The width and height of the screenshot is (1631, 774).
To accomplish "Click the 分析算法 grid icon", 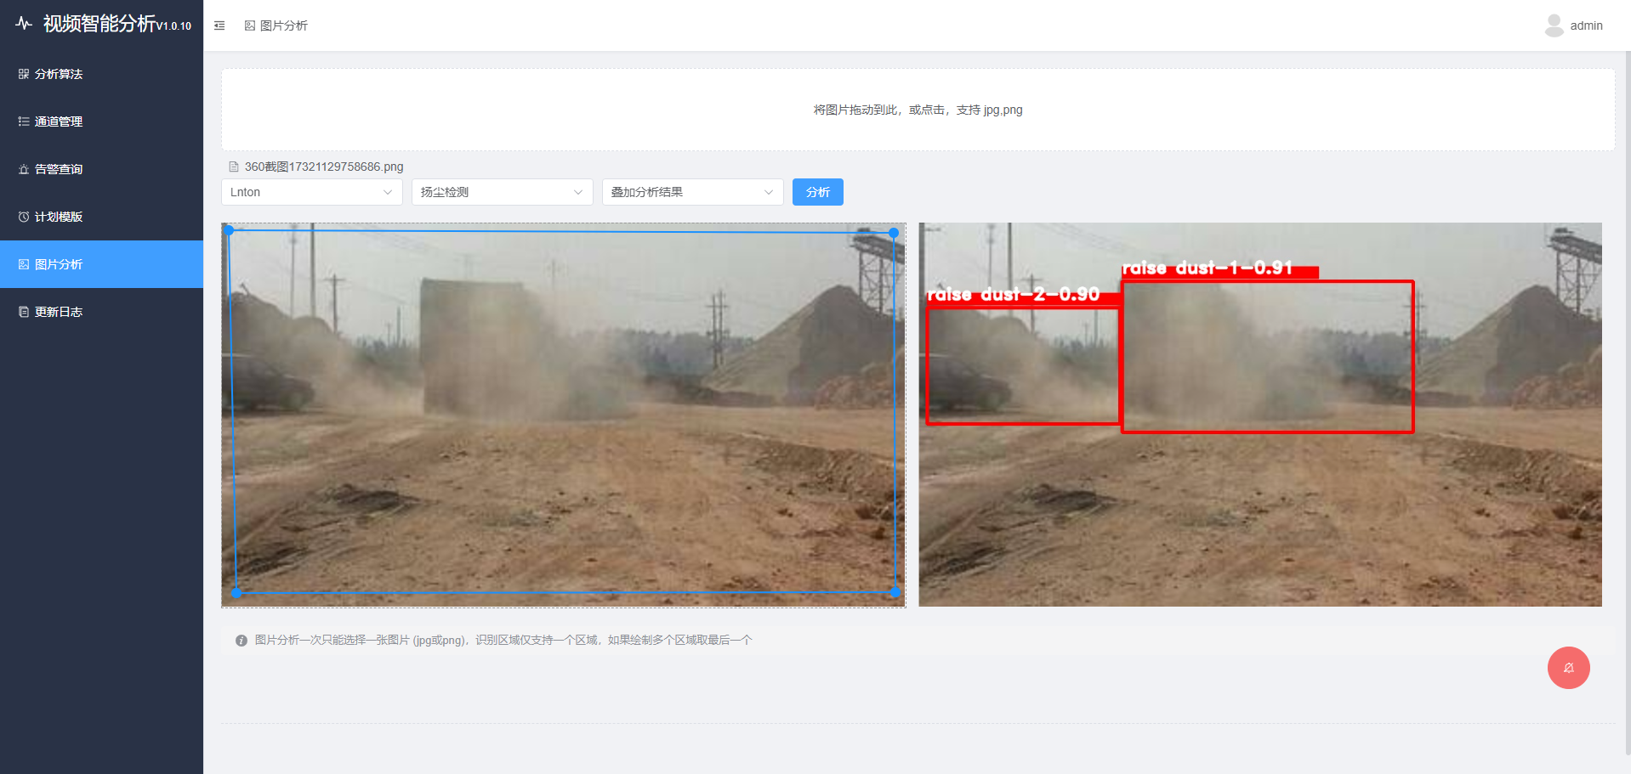I will point(24,74).
